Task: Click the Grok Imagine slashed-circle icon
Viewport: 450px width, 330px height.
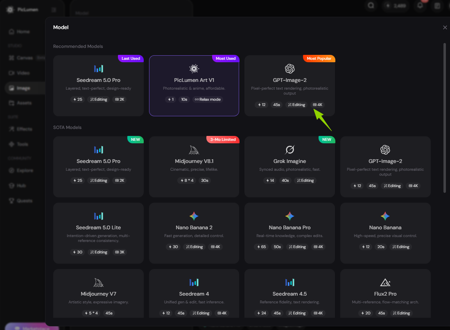Action: [289, 150]
